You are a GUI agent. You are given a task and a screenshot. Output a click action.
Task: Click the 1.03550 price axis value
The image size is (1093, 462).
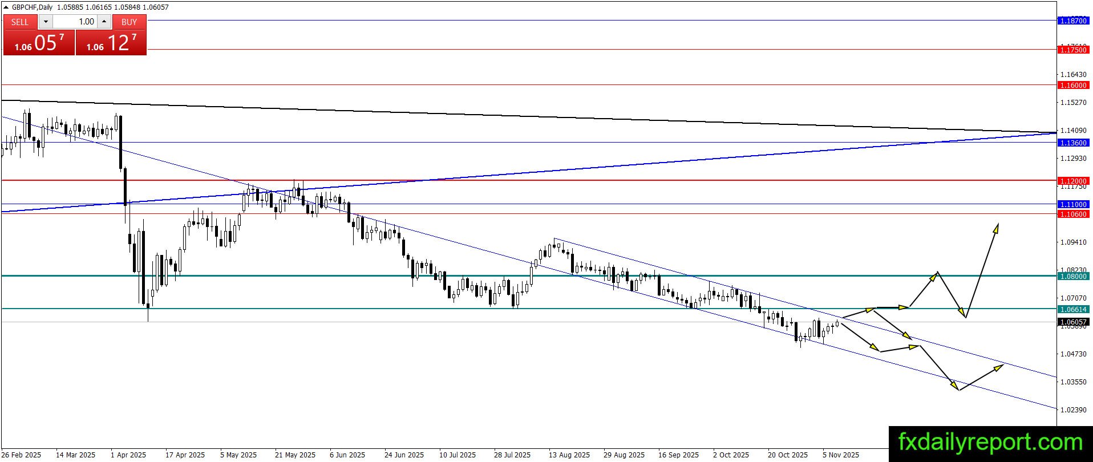(1073, 382)
